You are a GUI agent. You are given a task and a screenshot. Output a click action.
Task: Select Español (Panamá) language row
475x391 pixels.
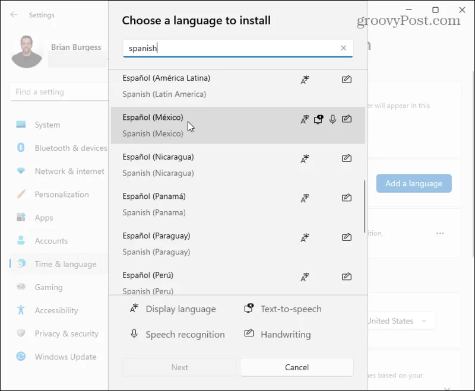238,204
